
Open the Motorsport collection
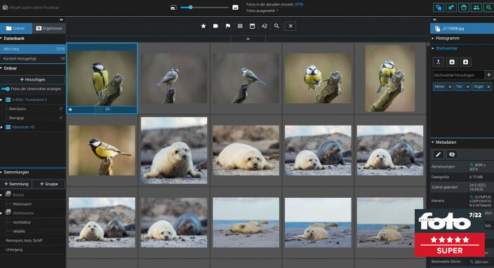pos(22,204)
